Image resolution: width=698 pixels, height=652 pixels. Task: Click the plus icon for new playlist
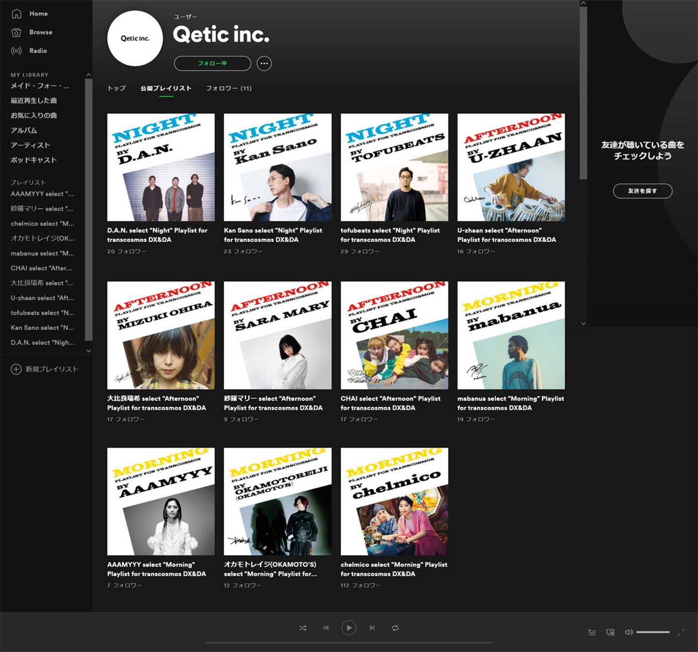click(x=16, y=369)
